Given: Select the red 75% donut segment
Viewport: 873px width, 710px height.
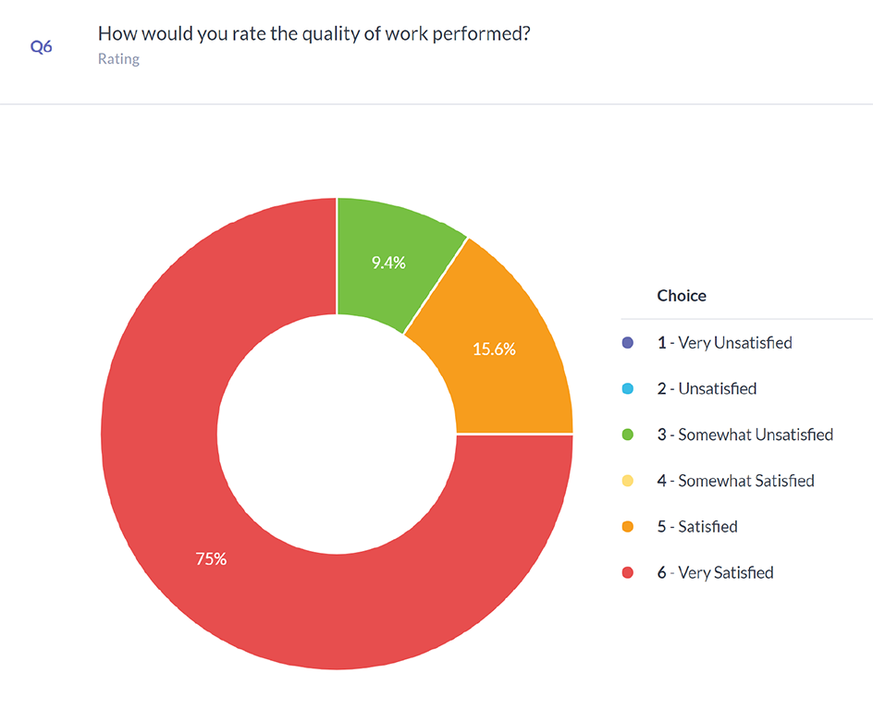Looking at the screenshot, I should tap(211, 558).
